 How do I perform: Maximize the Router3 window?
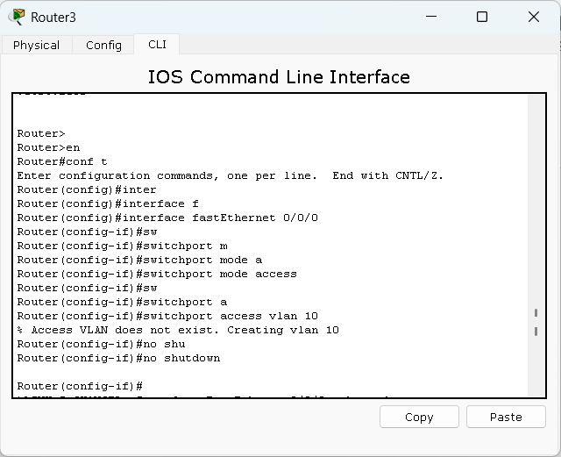tap(482, 17)
